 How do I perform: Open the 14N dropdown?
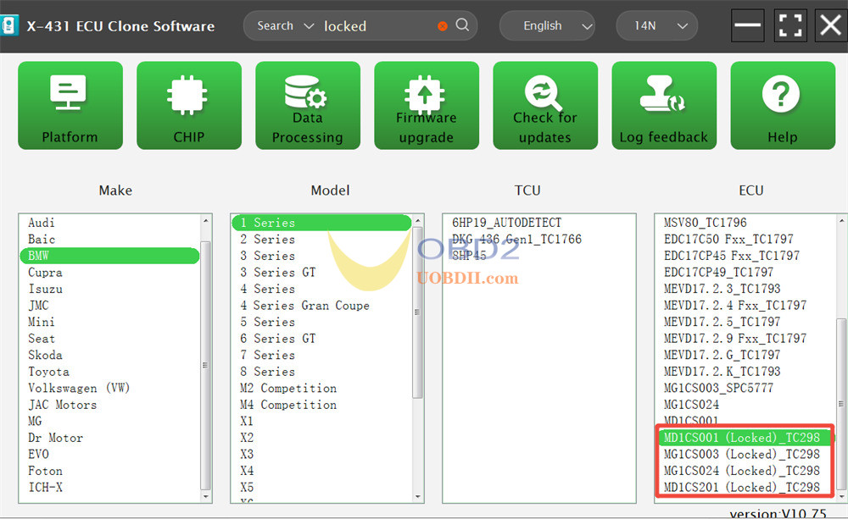(x=656, y=25)
